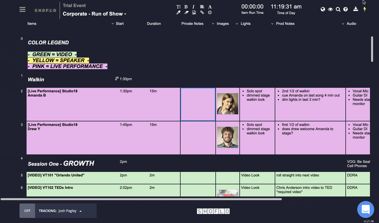379x223 pixels.
Task: Open the Corporate - Run of Show dropdown
Action: (94, 14)
